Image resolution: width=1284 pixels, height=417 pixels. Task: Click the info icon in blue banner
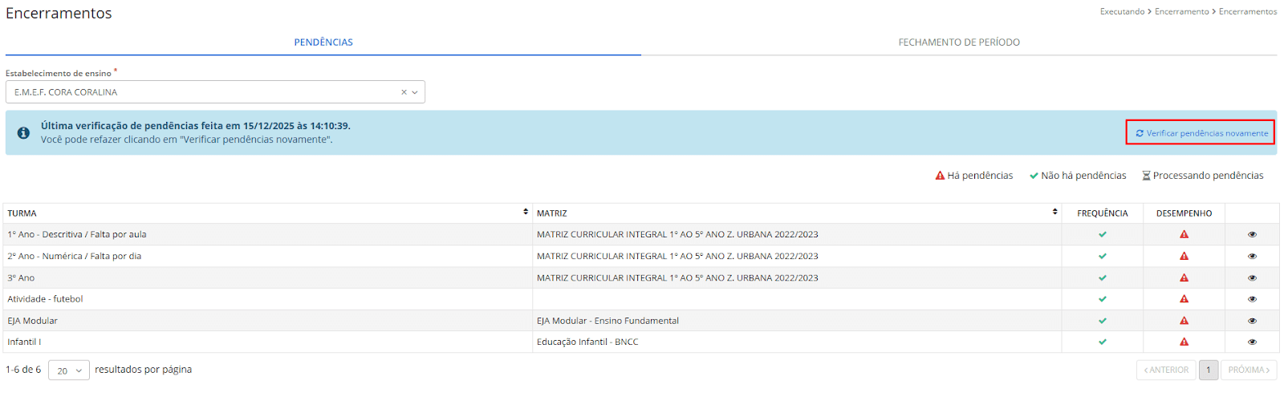pyautogui.click(x=24, y=133)
